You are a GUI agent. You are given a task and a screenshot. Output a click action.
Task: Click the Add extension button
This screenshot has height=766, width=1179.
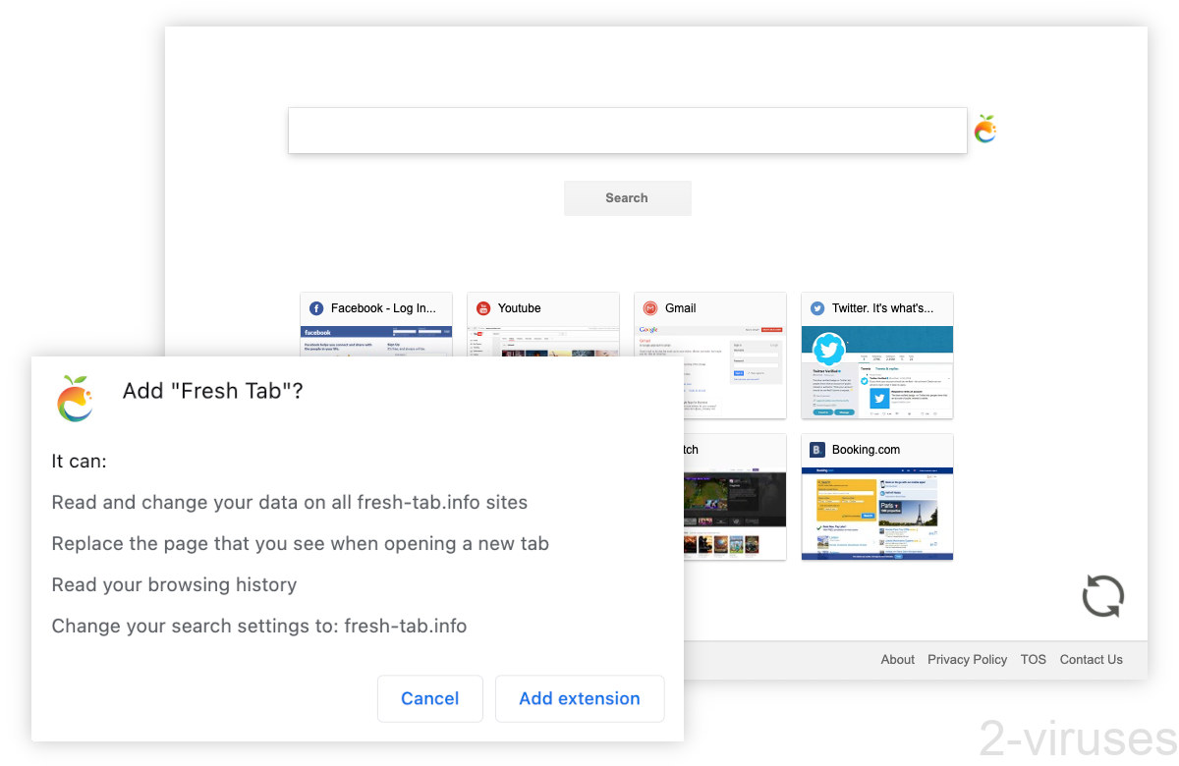pos(580,698)
